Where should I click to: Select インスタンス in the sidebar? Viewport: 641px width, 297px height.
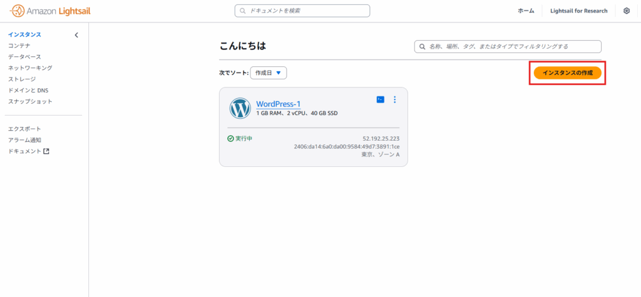coord(24,35)
